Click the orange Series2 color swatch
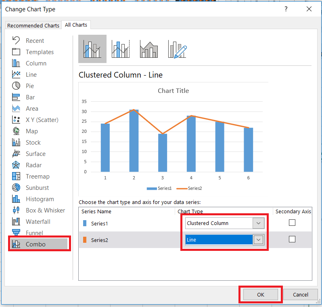The image size is (322, 307). pyautogui.click(x=85, y=240)
